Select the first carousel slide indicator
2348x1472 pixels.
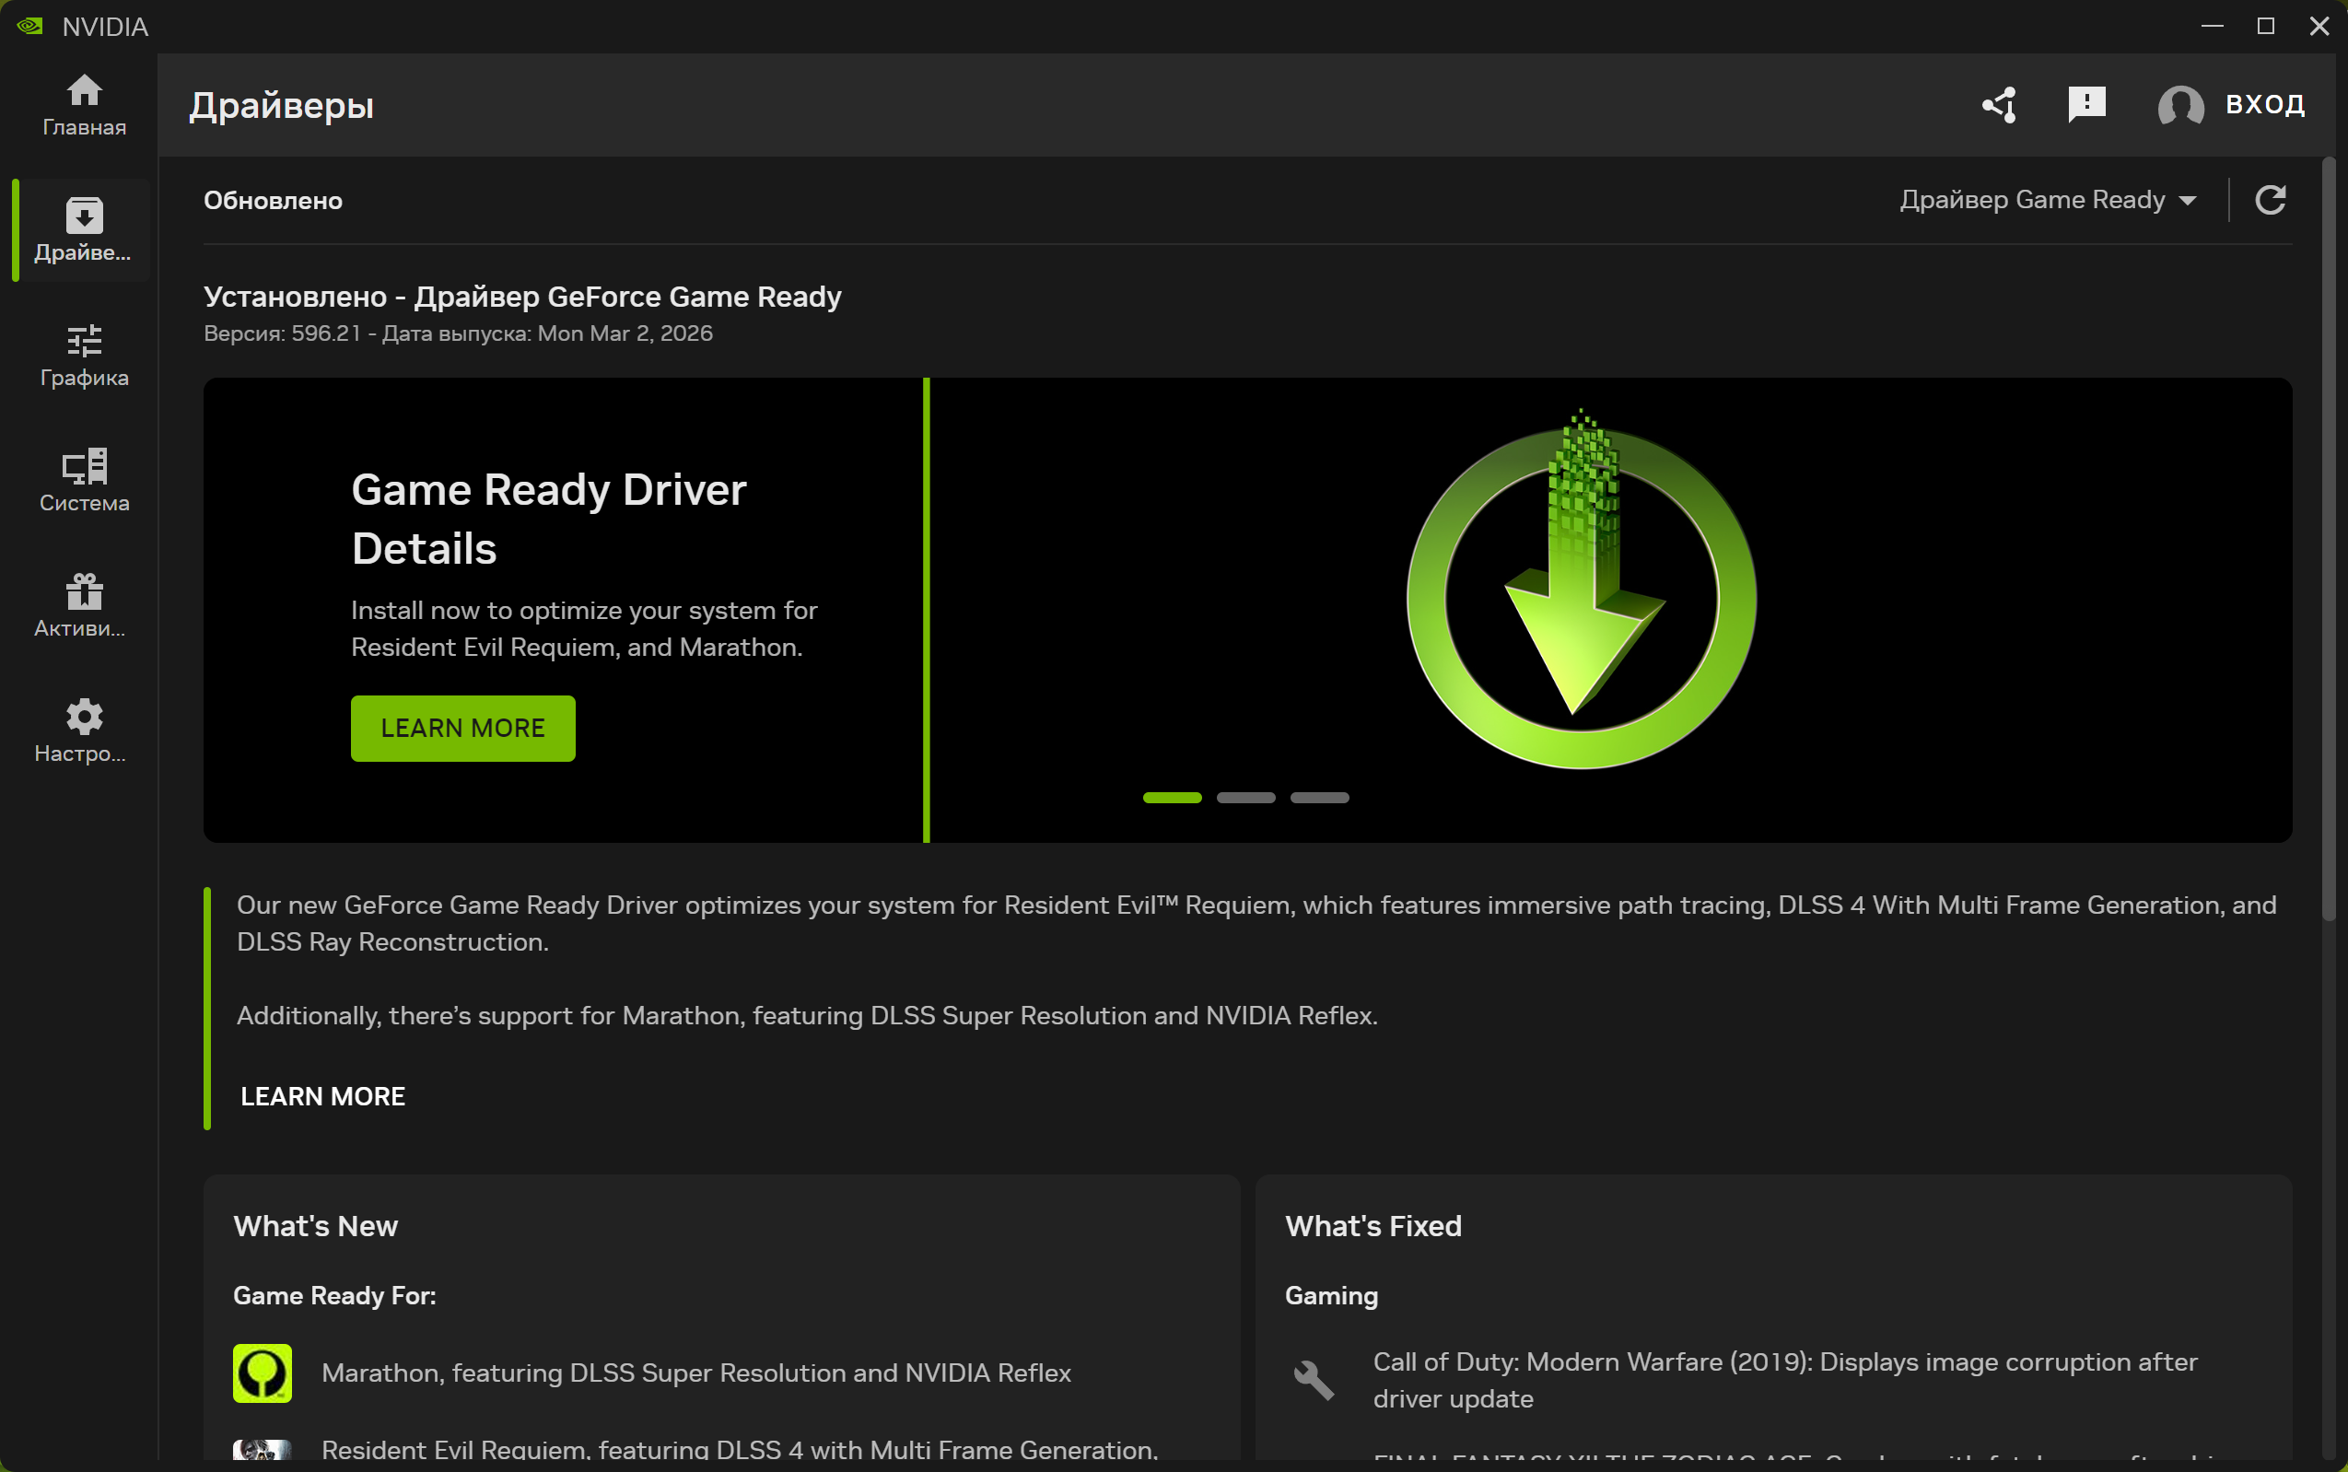pyautogui.click(x=1171, y=798)
